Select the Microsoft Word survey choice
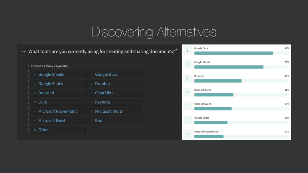The height and width of the screenshot is (173, 308). coord(115,111)
